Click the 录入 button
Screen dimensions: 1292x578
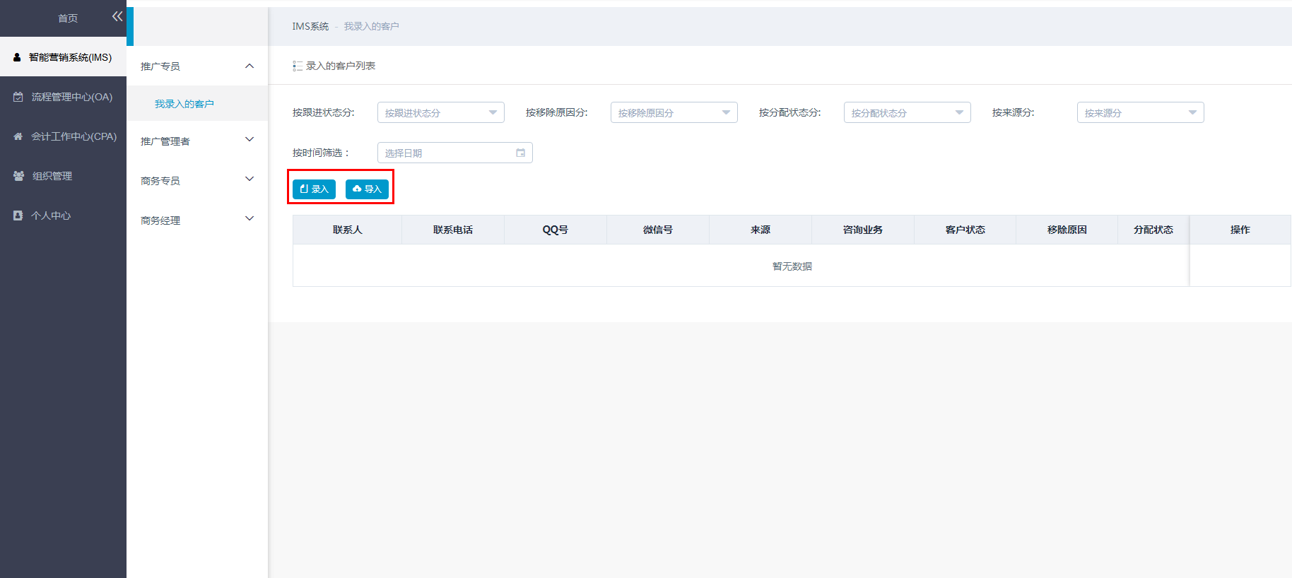314,189
